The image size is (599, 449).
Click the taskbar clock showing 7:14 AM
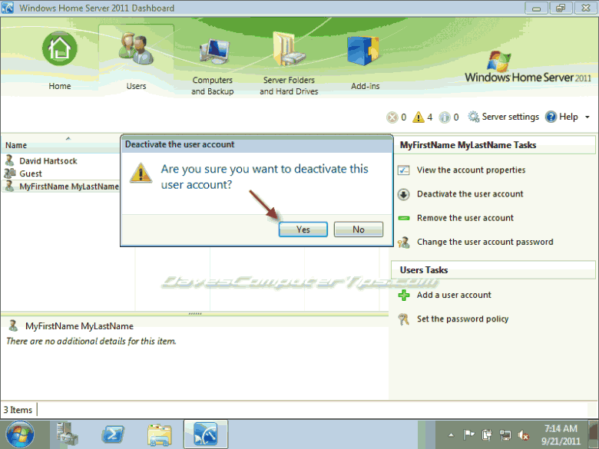561,435
